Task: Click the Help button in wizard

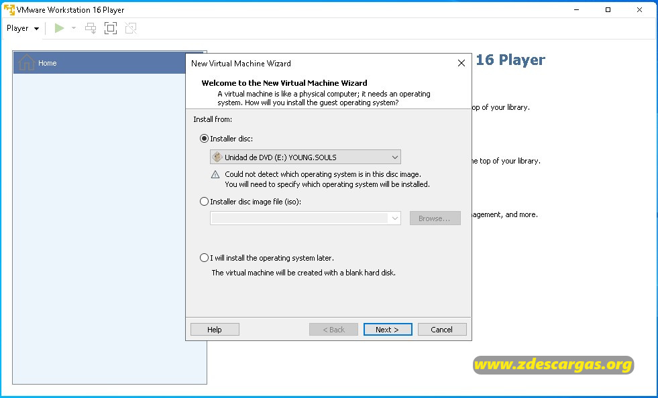Action: (215, 330)
